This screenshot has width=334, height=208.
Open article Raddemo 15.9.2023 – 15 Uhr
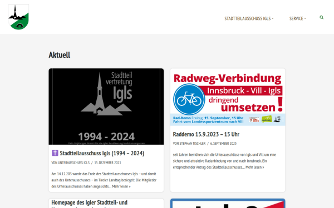206,134
